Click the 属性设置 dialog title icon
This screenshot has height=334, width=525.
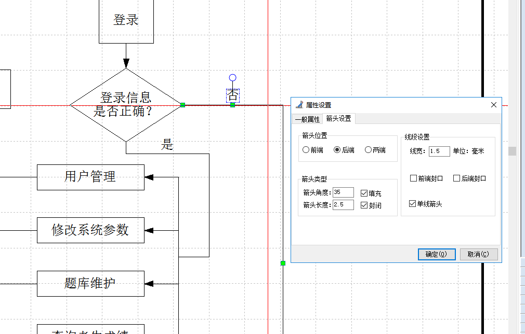tap(299, 105)
